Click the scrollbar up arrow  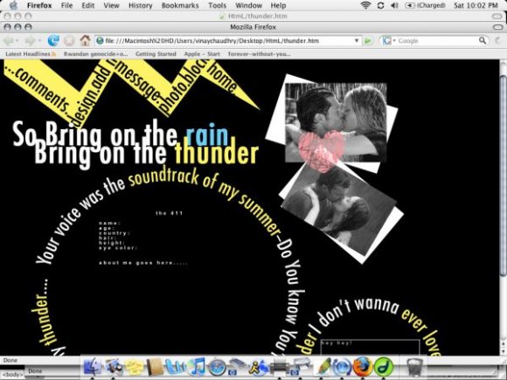pos(503,343)
